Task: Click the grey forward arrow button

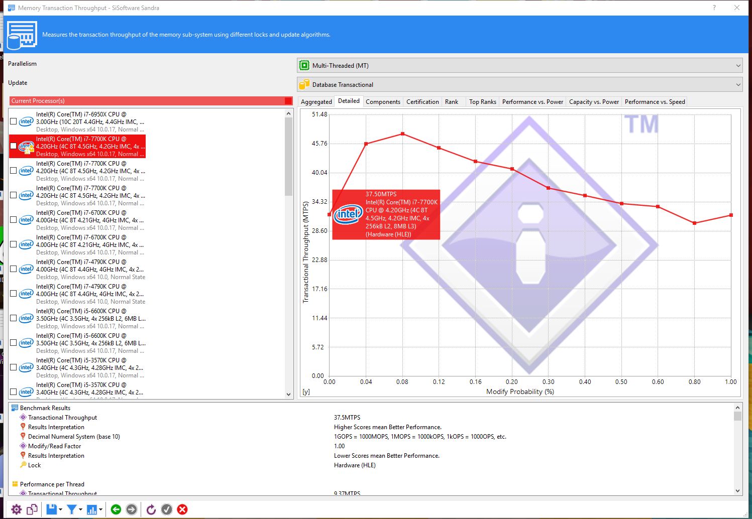Action: (x=132, y=509)
